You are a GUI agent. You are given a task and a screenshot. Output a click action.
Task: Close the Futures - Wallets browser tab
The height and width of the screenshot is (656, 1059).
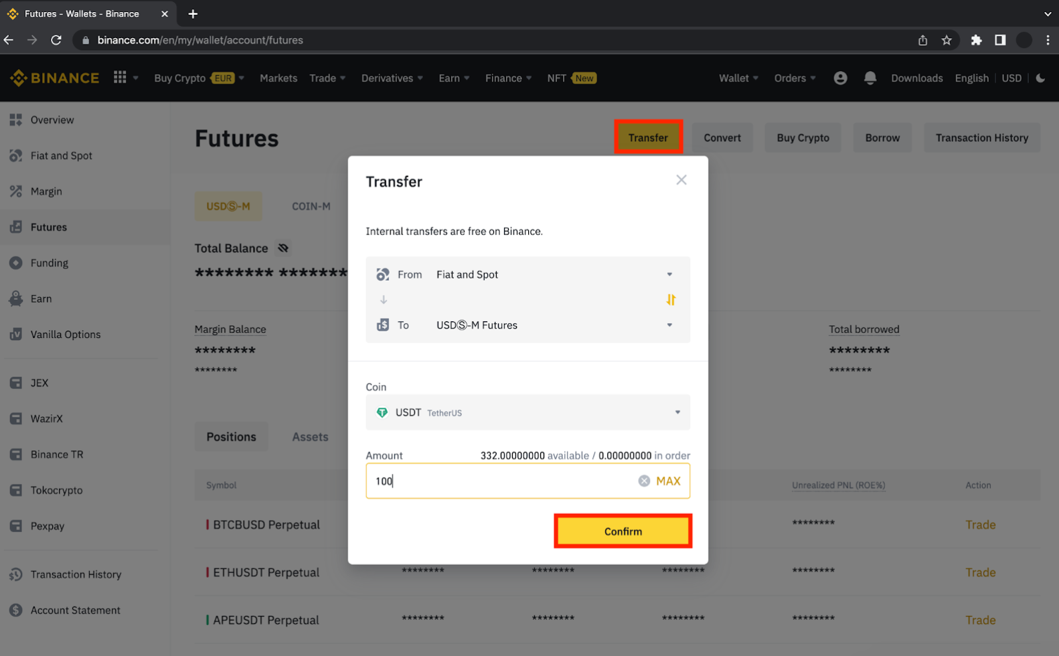(x=165, y=13)
